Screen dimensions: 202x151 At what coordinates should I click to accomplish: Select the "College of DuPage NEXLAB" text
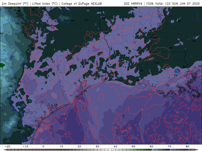tap(82, 4)
